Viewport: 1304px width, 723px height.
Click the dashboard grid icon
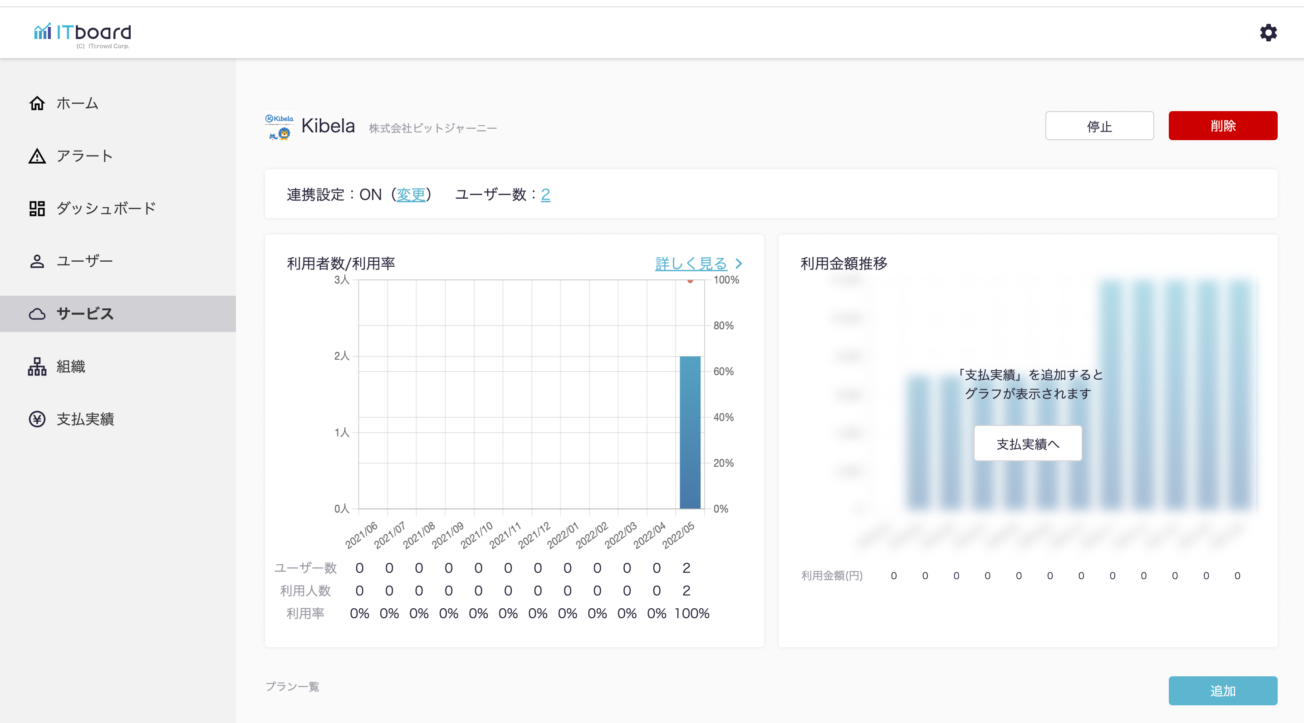click(x=37, y=209)
